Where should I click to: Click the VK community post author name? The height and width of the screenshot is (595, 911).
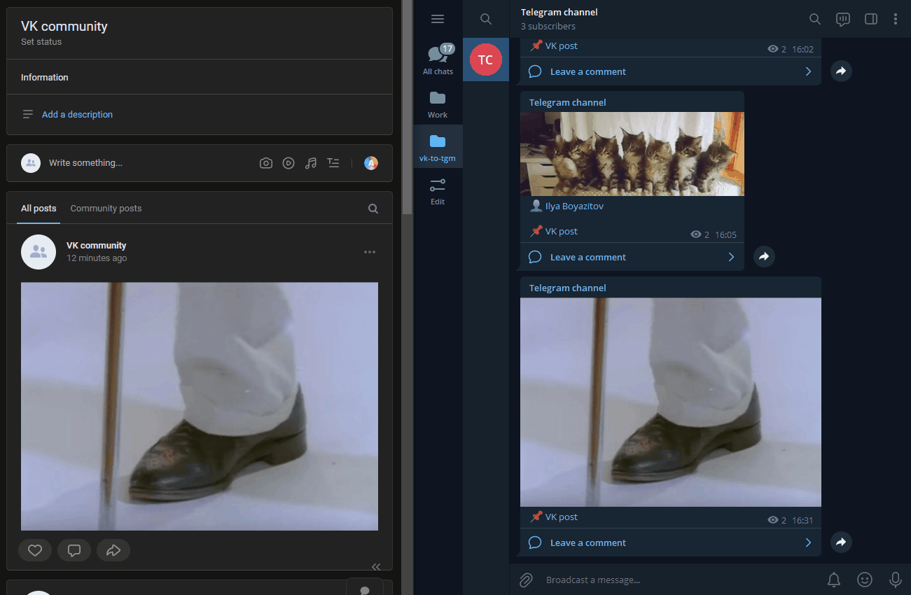point(97,245)
